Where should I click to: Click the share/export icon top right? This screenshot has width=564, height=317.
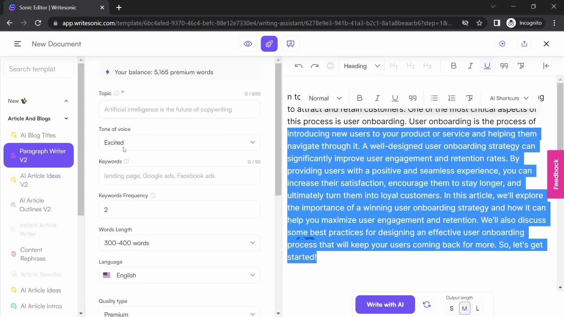[524, 44]
